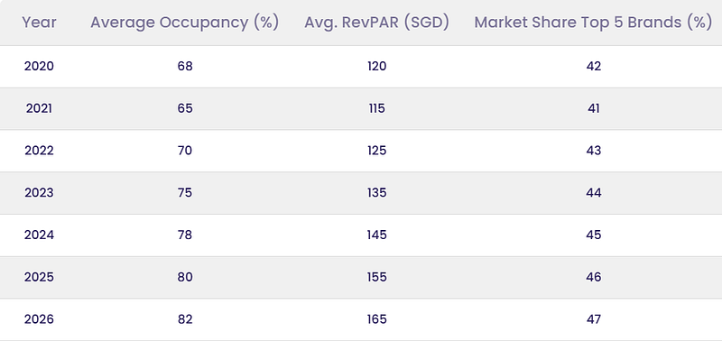Select the 2021 year cell

(39, 108)
